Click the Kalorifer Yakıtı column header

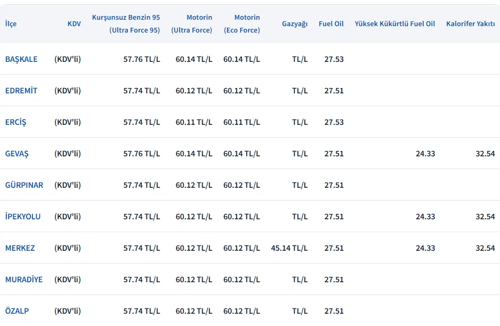click(470, 24)
